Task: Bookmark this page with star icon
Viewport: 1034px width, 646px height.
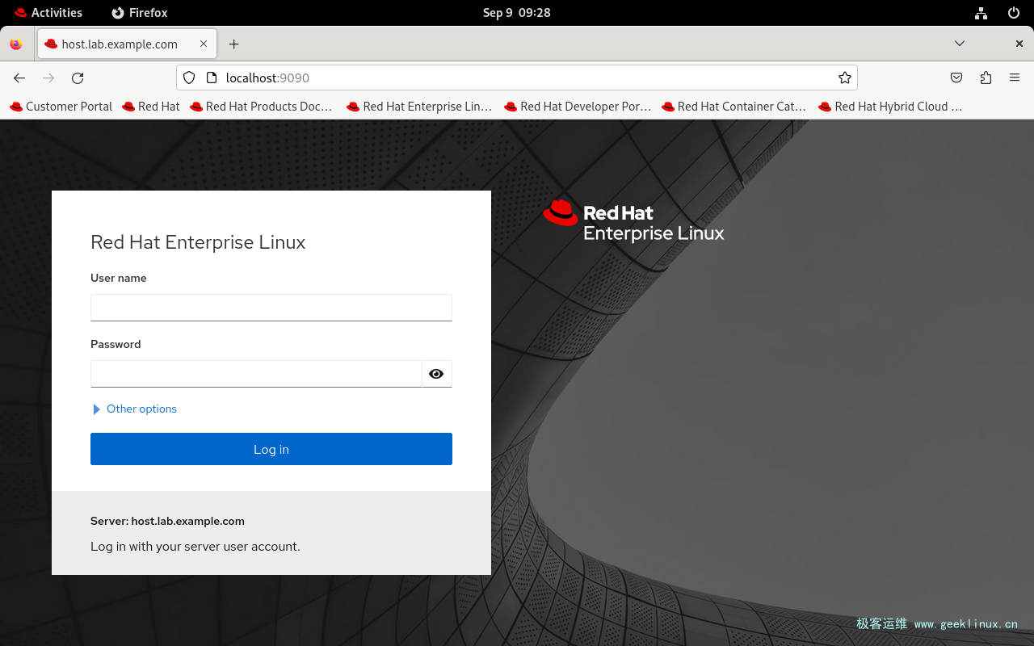Action: coord(845,78)
